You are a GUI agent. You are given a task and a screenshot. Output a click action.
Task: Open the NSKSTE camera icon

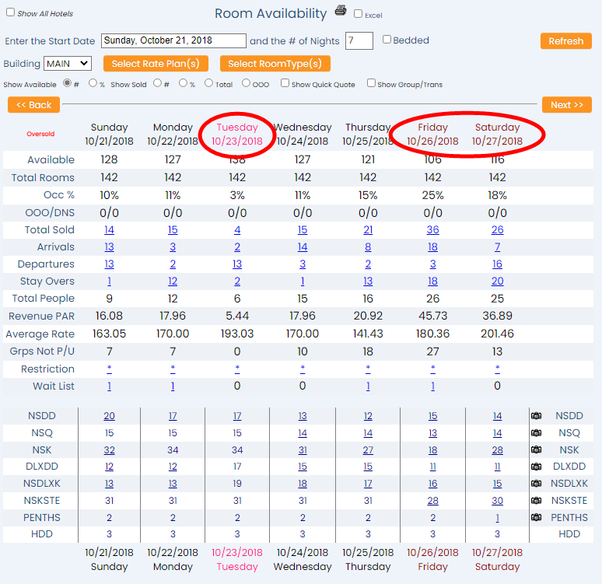[536, 501]
